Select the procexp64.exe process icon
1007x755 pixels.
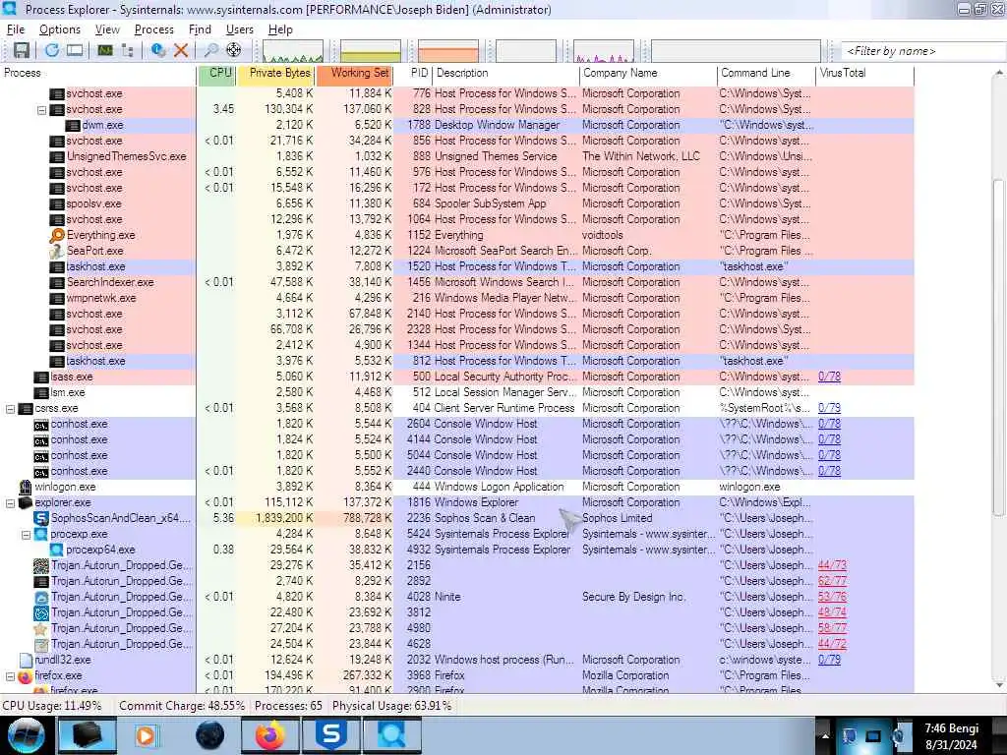56,551
